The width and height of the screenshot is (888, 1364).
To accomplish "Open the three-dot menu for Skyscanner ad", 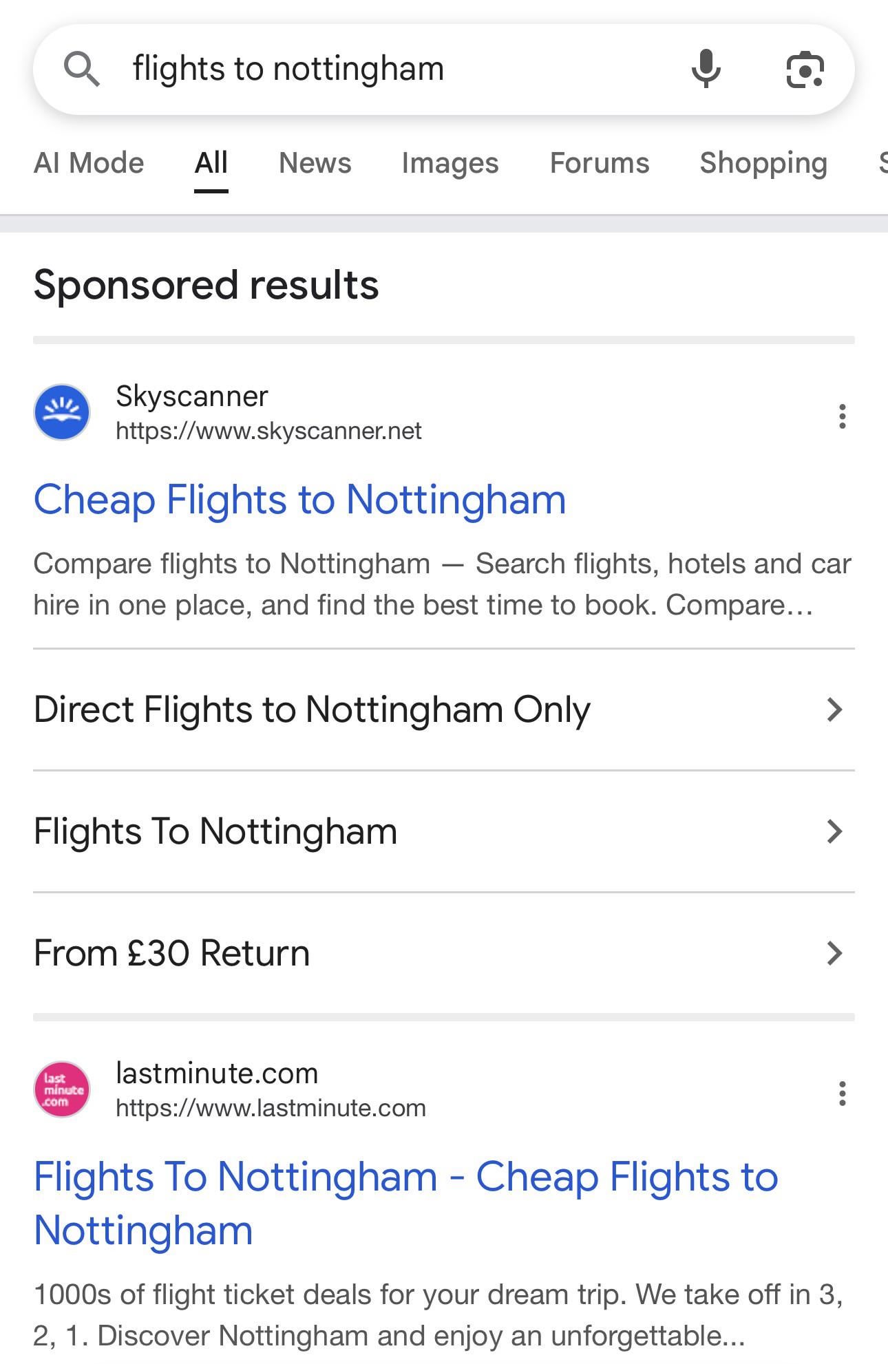I will 842,416.
